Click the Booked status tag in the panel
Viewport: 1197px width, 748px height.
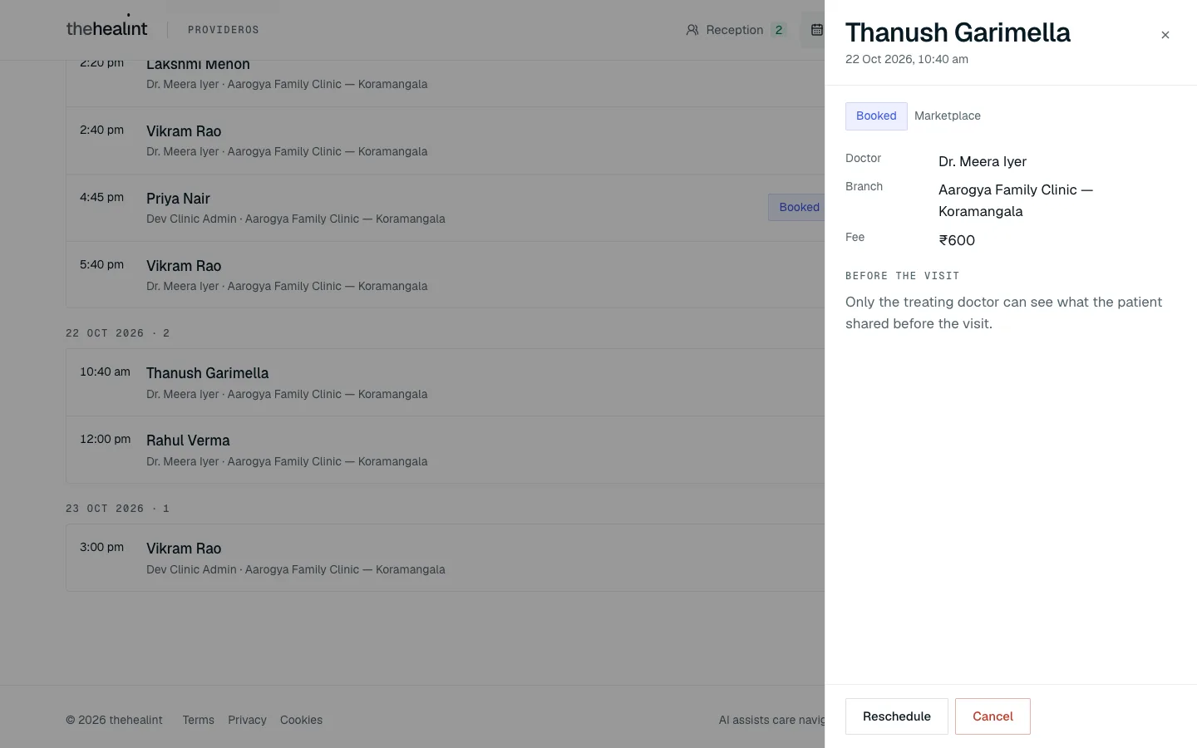(876, 116)
